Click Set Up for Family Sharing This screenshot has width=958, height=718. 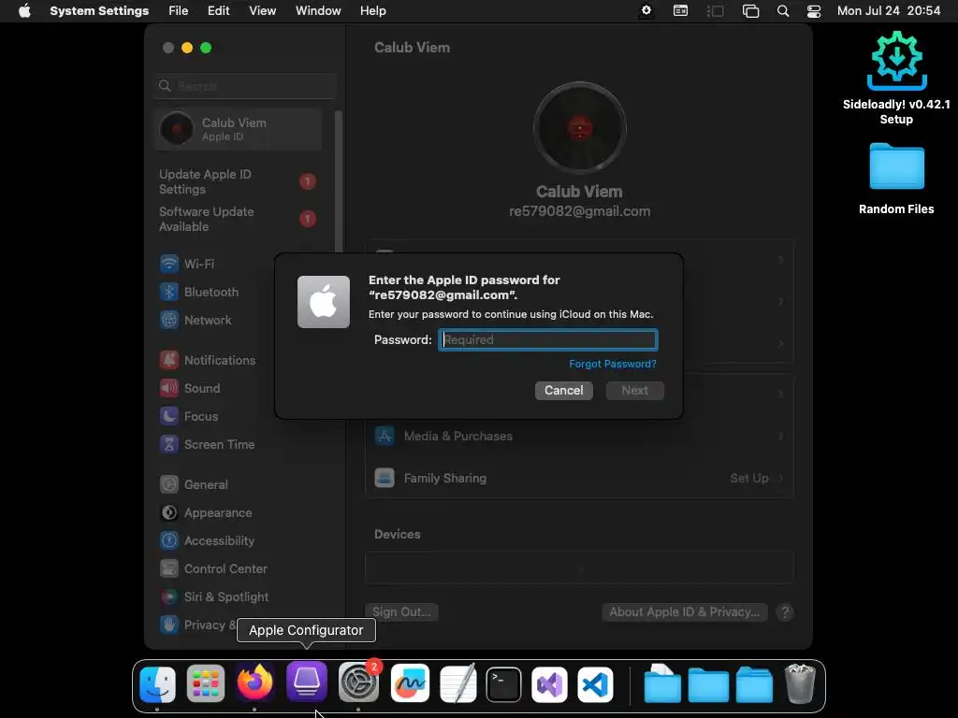tap(749, 478)
